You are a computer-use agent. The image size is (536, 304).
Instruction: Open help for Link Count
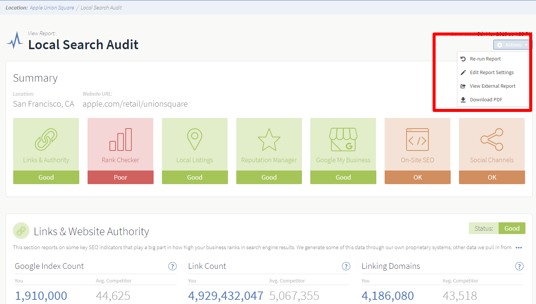[x=346, y=266]
